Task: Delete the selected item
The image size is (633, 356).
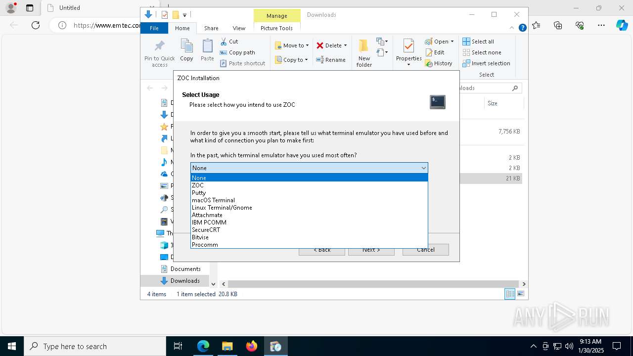Action: 331,45
